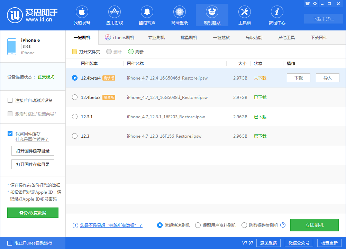Open 酷炫铃声 (Ringtones) section
Viewport: 346px width, 249px height.
pos(147,15)
